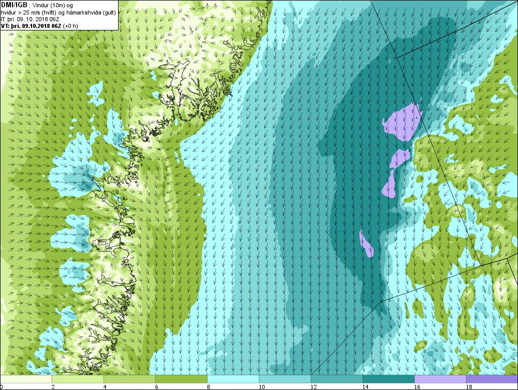Click the largest lavender high-wind patch
This screenshot has height=390, width=518.
click(403, 123)
